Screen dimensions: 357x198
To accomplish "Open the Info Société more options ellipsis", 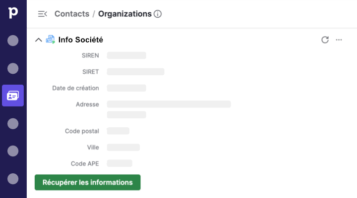I will pos(339,40).
